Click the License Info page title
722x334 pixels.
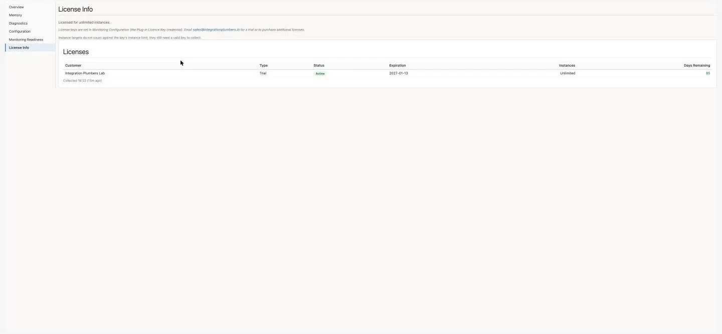[x=75, y=9]
